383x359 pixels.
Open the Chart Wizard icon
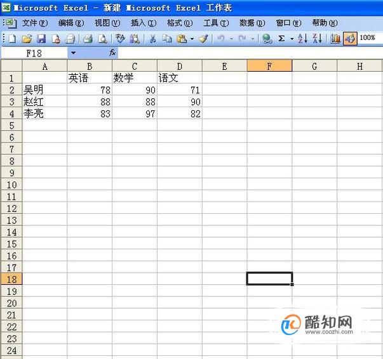(335, 39)
